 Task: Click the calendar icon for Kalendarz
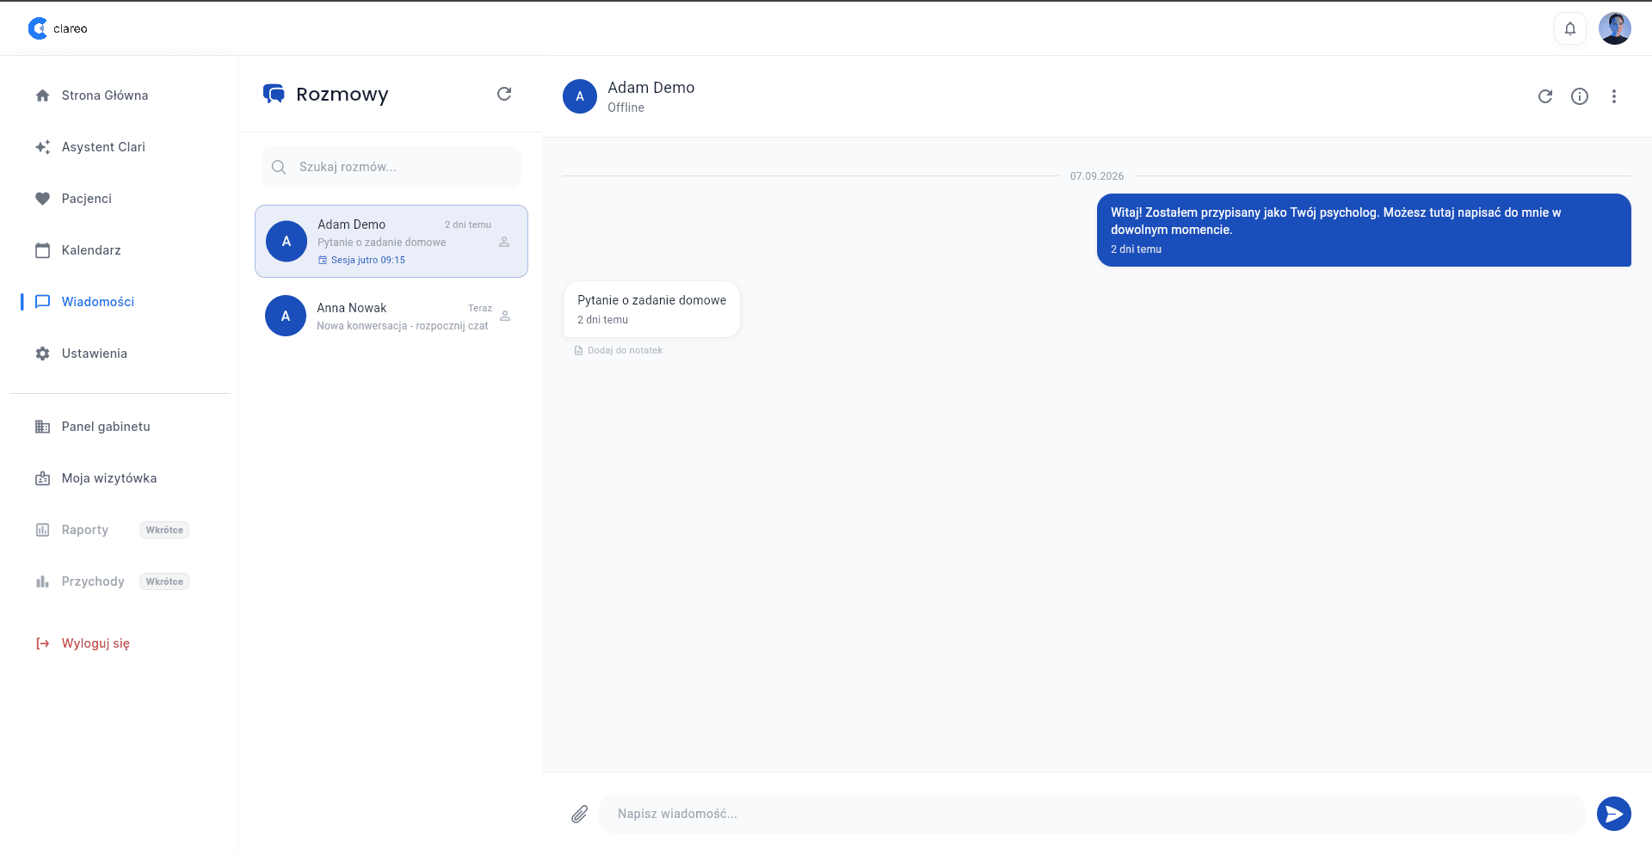coord(42,250)
